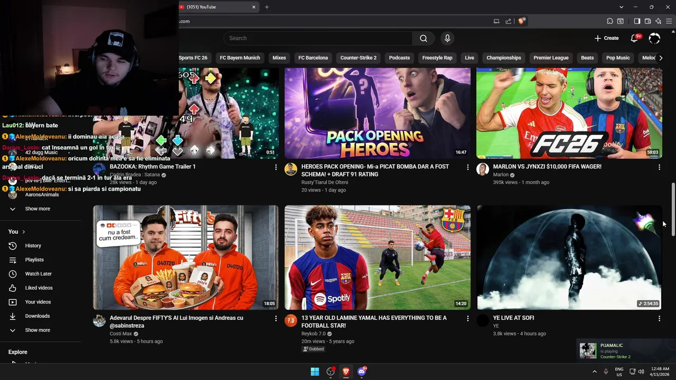676x380 pixels.
Task: Open the tab search dropdown arrow
Action: (621, 7)
